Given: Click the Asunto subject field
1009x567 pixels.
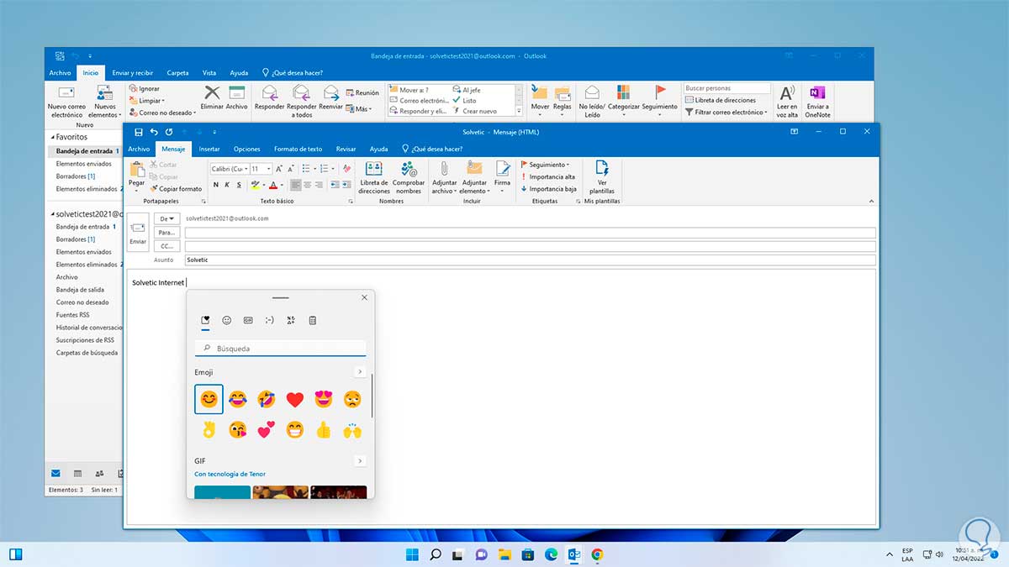Looking at the screenshot, I should (x=530, y=260).
